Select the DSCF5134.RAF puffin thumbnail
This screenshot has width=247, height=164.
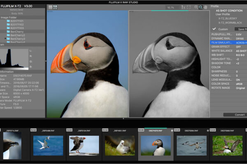tap(84, 146)
